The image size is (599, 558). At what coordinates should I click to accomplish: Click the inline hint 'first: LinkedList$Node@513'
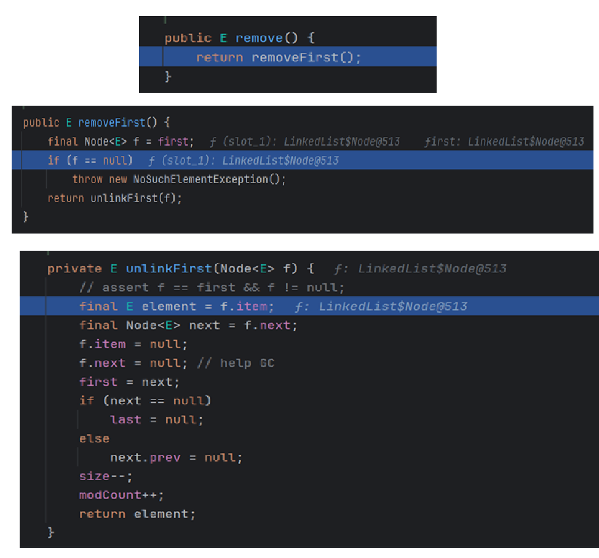click(504, 141)
